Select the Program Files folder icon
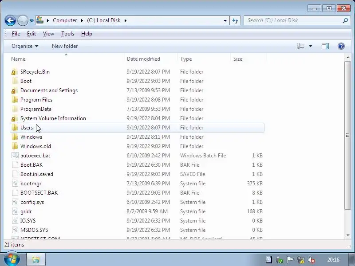355x266 pixels. point(15,99)
